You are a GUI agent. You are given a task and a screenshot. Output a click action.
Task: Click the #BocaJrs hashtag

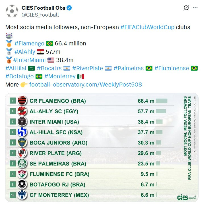(49, 68)
